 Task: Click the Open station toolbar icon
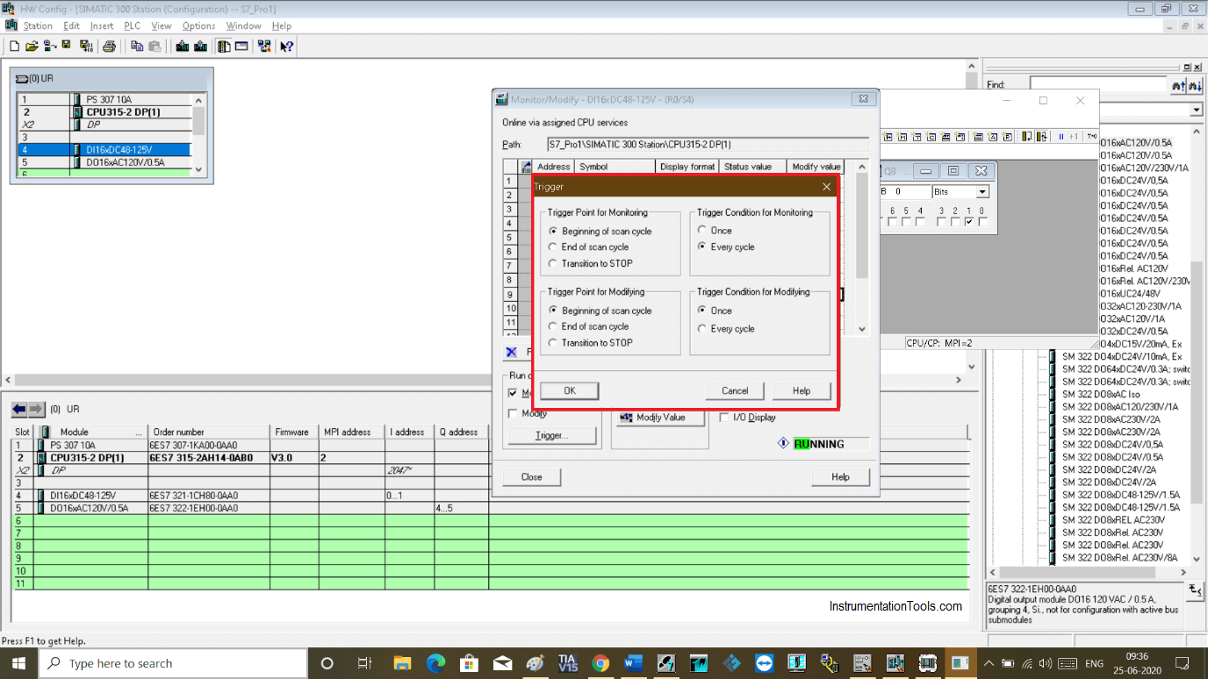(32, 46)
